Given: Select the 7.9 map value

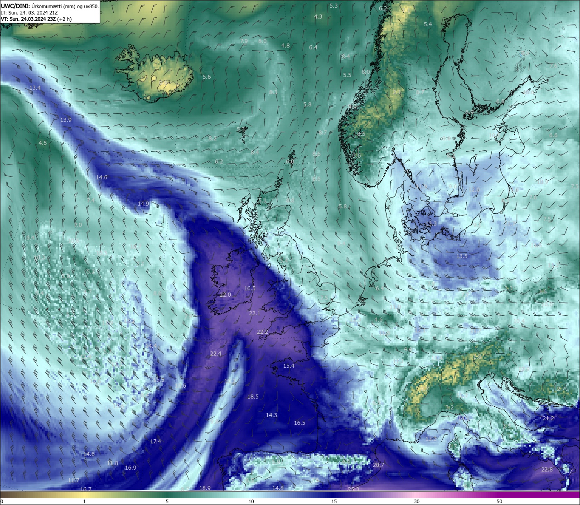Looking at the screenshot, I should (244, 41).
